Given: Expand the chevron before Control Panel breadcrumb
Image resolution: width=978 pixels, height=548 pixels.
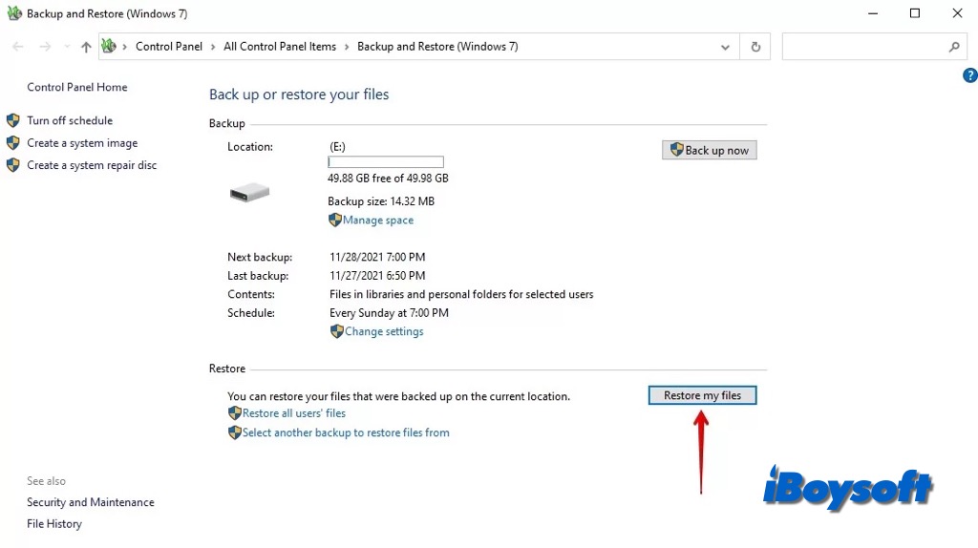Looking at the screenshot, I should click(125, 47).
